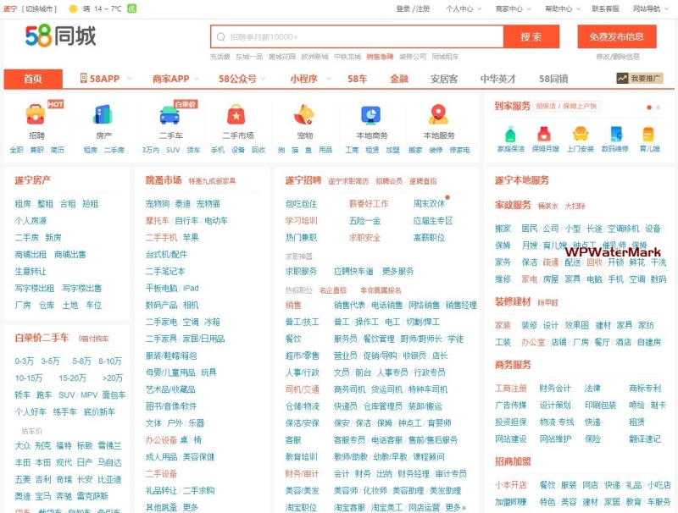Open the 保姆月嫂 nanny service icon

pyautogui.click(x=545, y=134)
